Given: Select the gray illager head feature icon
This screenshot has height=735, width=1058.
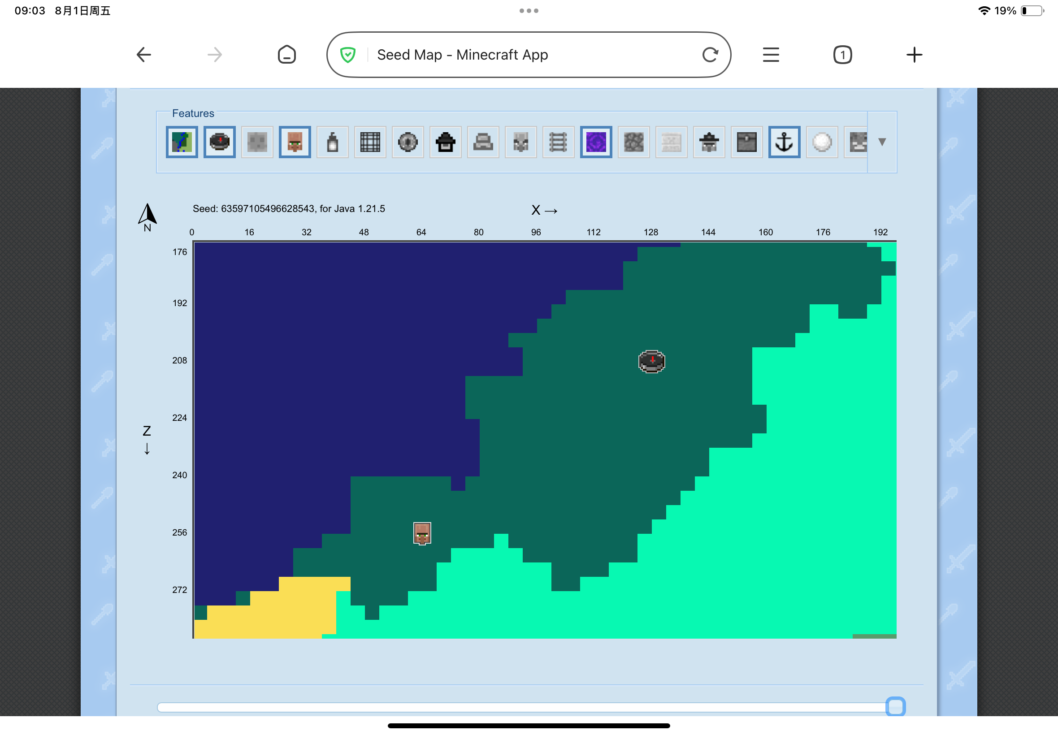Looking at the screenshot, I should tap(521, 142).
